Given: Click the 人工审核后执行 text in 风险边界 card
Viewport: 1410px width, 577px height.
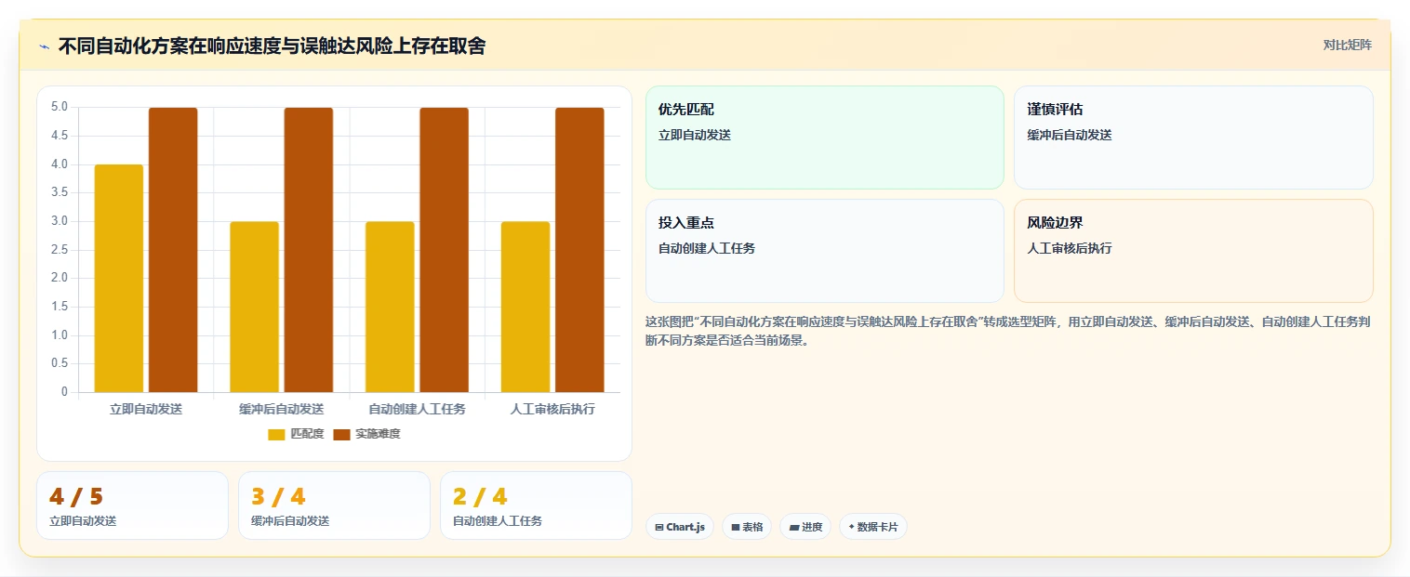Looking at the screenshot, I should click(1070, 248).
